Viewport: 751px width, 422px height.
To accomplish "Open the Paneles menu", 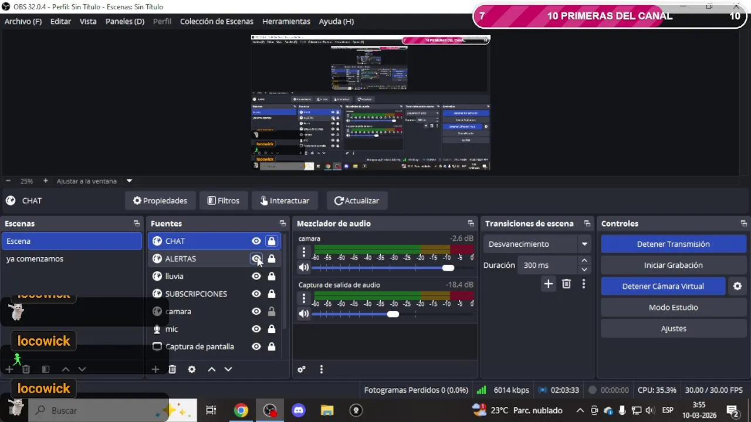I will (125, 21).
